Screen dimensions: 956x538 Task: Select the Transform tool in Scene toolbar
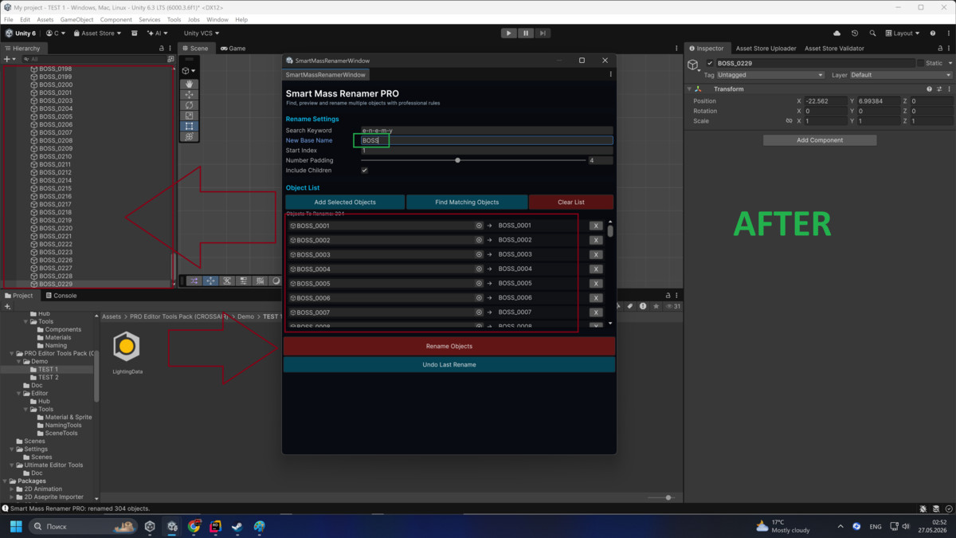(189, 136)
